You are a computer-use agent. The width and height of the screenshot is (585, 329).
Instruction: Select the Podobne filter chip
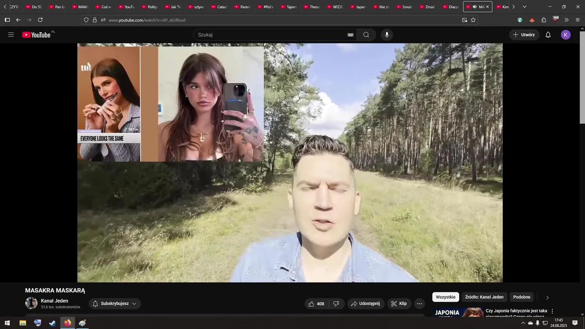[x=521, y=297]
